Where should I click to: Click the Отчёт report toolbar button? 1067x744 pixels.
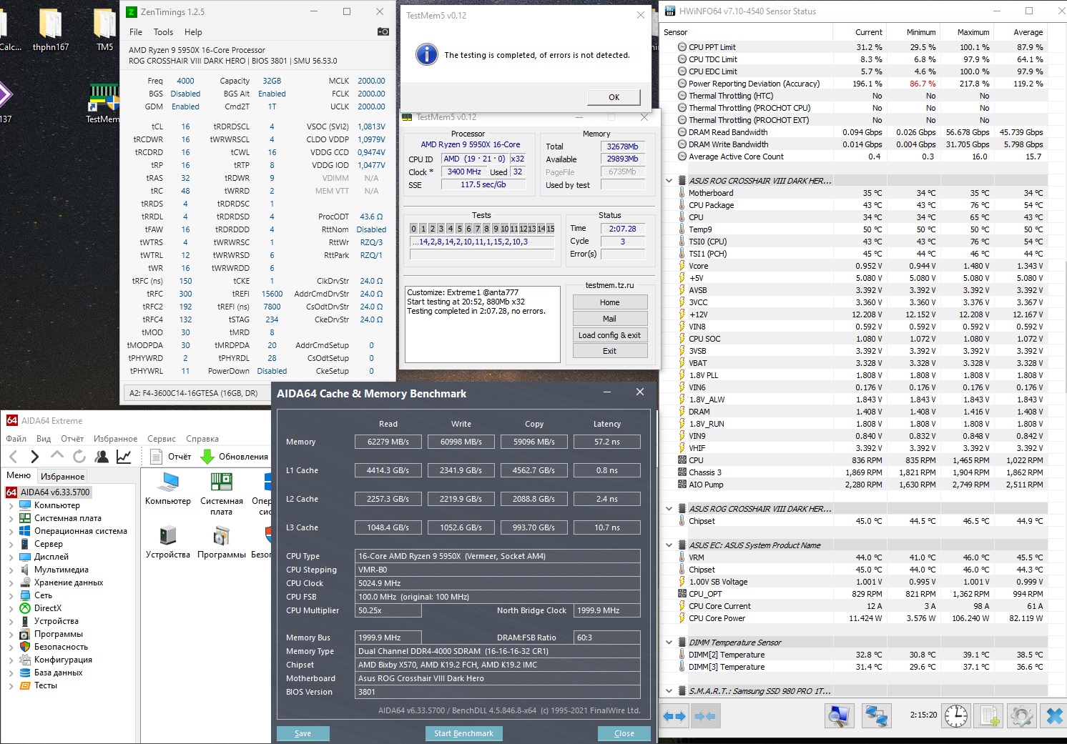click(x=171, y=457)
